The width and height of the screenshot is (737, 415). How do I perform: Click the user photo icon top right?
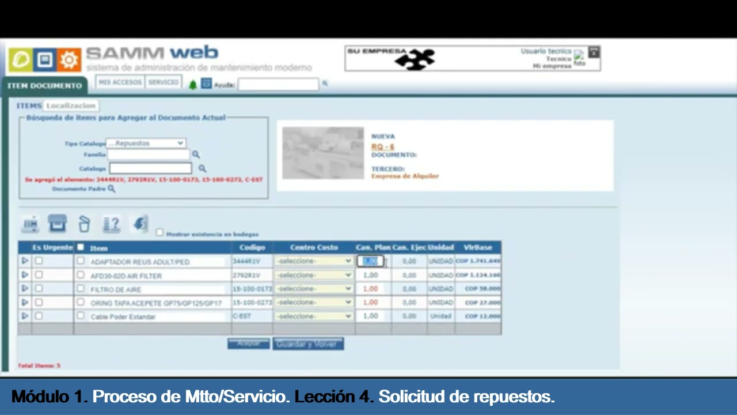tap(579, 59)
